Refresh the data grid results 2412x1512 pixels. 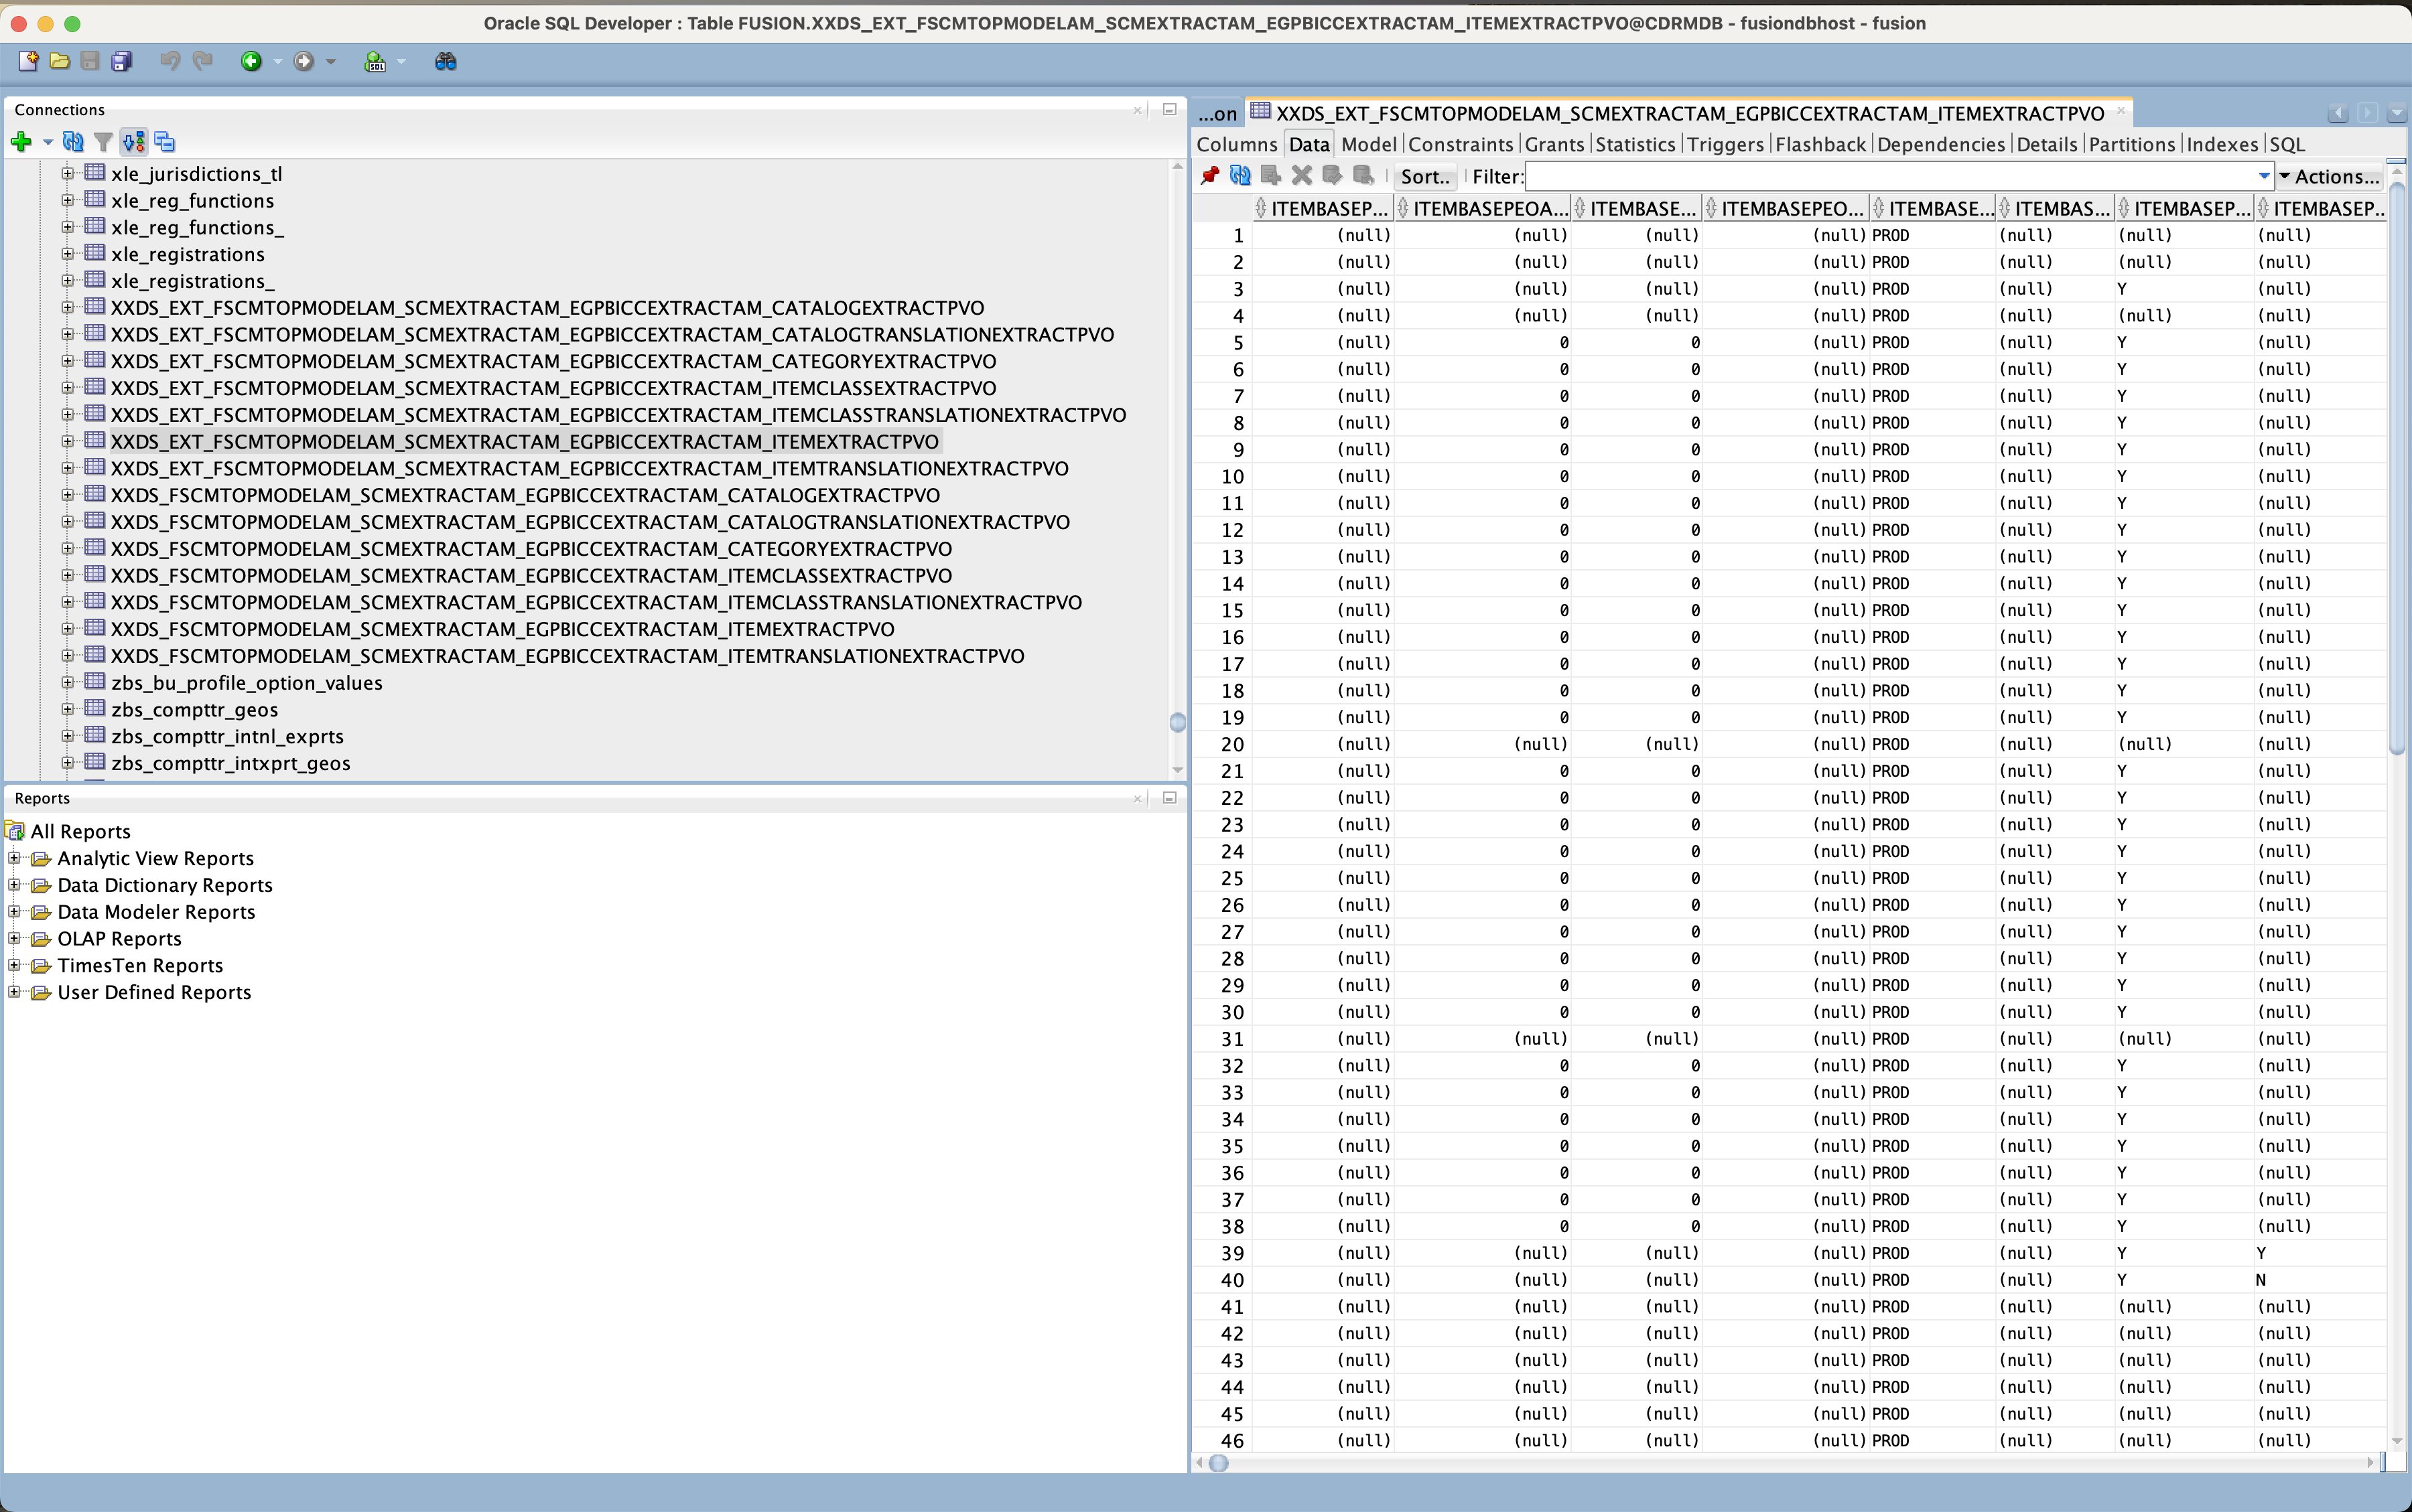(1239, 176)
